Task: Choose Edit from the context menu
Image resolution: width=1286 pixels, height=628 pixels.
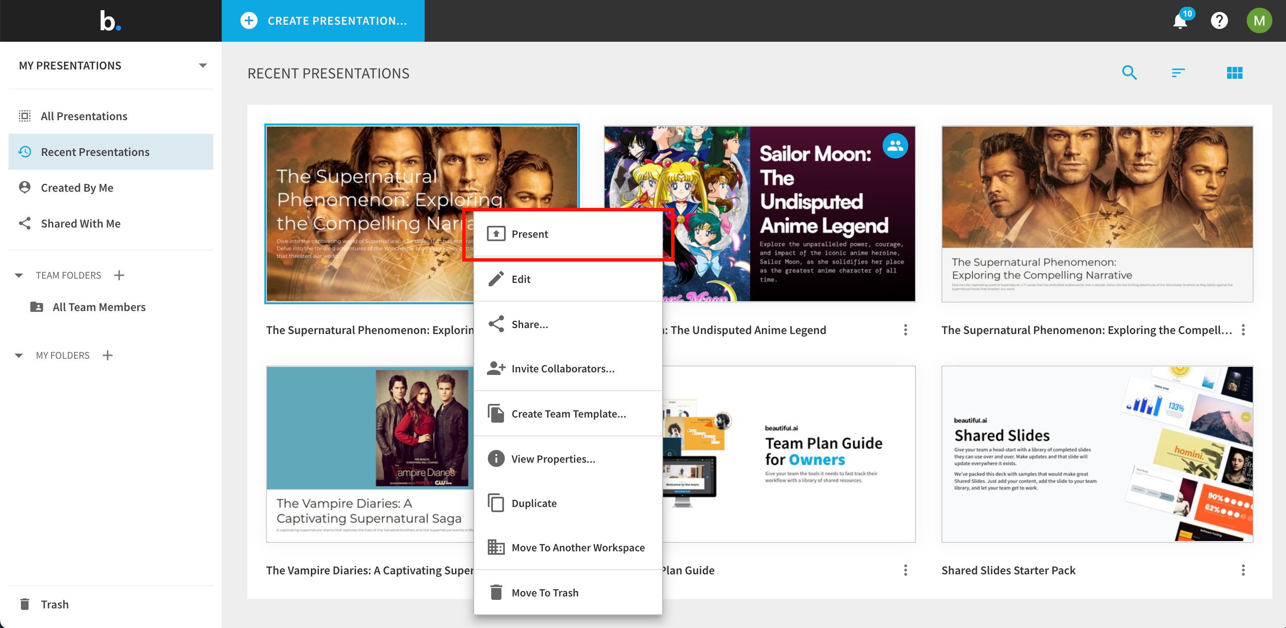Action: [x=568, y=279]
